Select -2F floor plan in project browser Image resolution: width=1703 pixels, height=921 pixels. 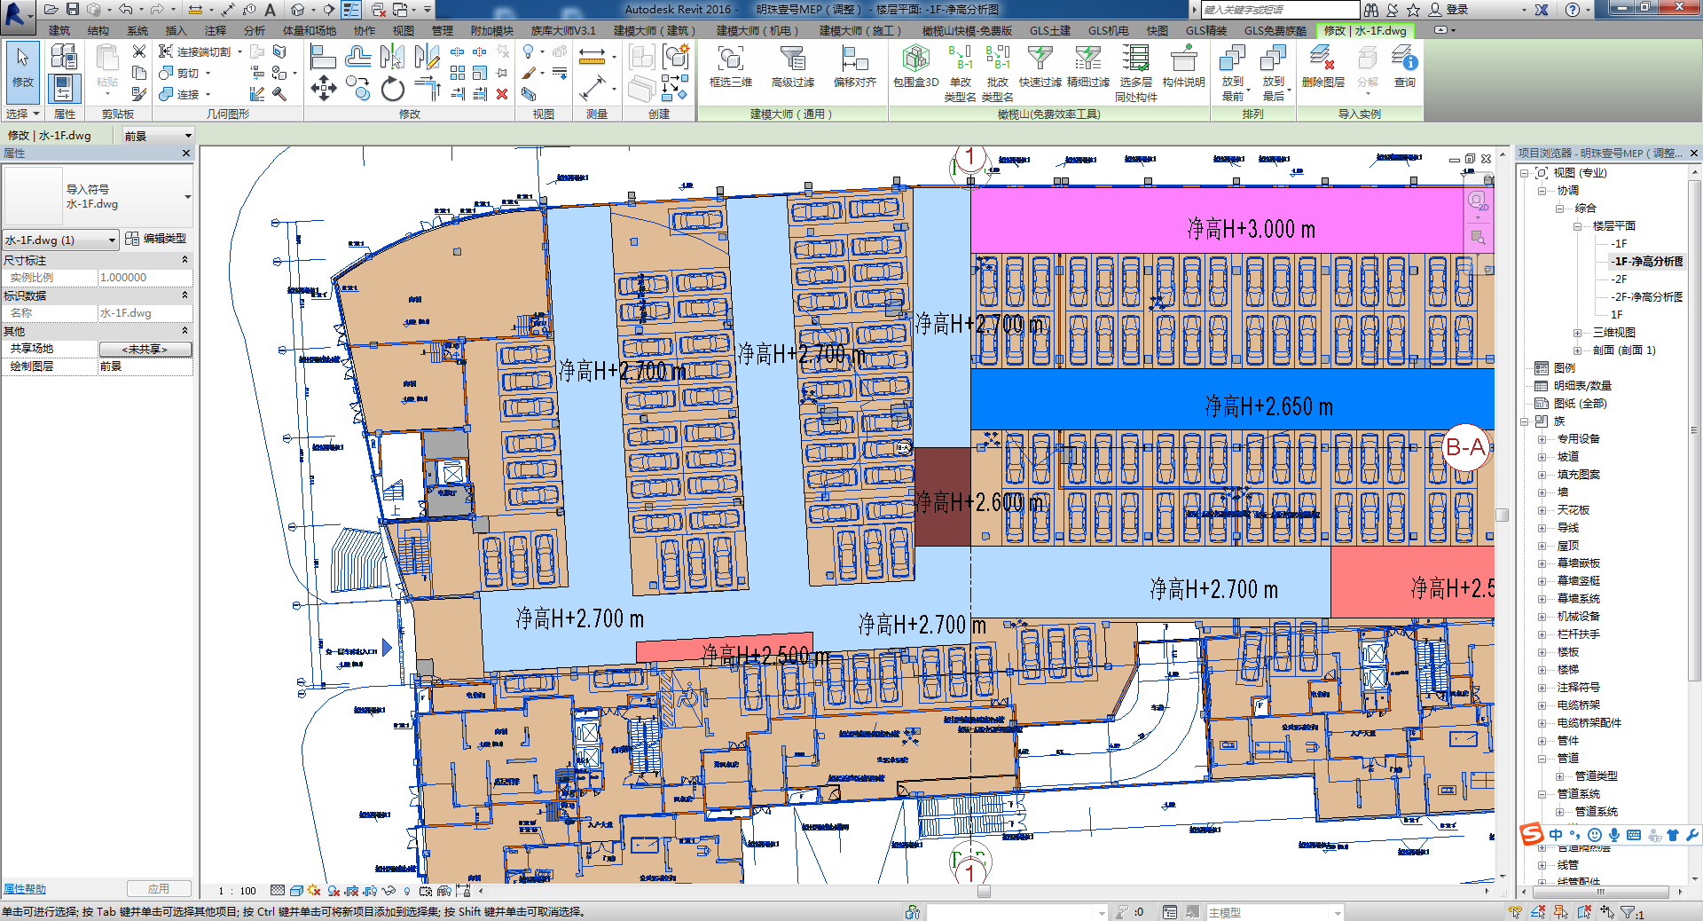1619,279
